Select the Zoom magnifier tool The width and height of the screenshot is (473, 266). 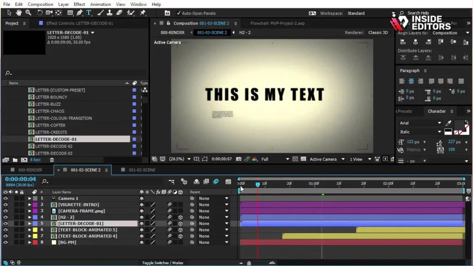pos(28,12)
